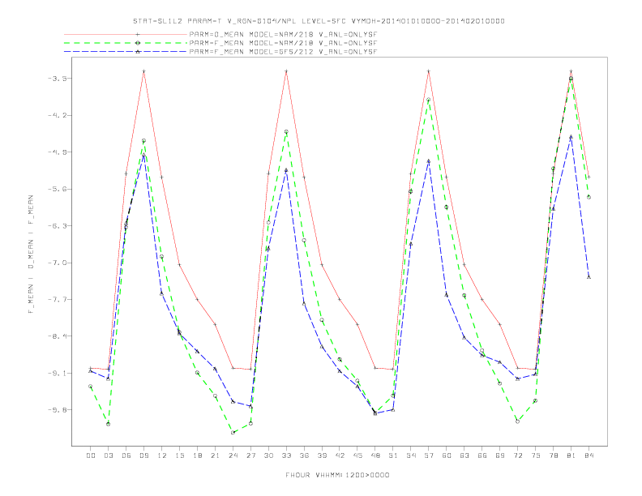Viewport: 642px width, 496px height.
Task: Select the blue F_MEAN GFS/212 legend label
Action: (284, 52)
